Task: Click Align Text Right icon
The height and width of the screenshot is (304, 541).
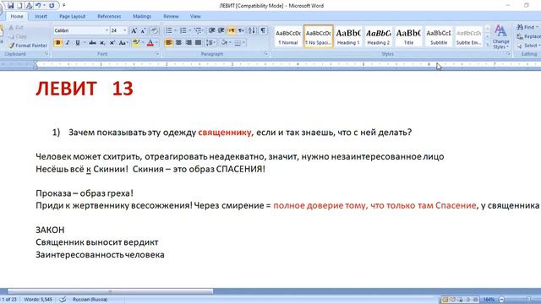Action: (189, 43)
